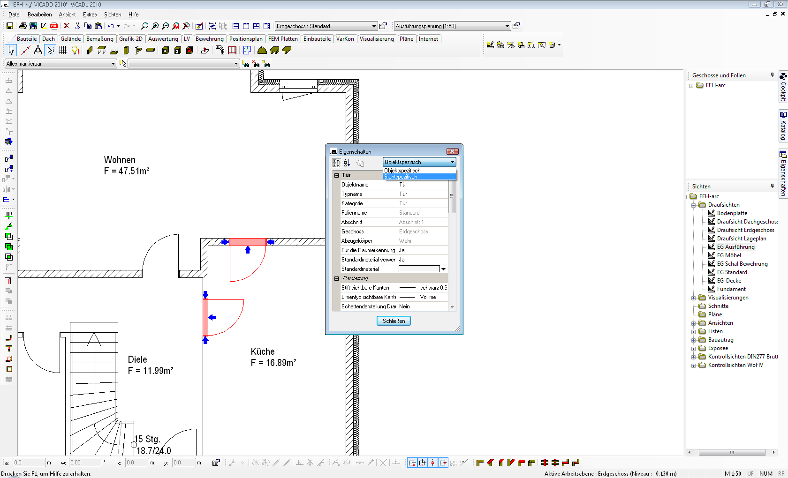Choose Sichtspezifisch from dropdown list

(419, 177)
